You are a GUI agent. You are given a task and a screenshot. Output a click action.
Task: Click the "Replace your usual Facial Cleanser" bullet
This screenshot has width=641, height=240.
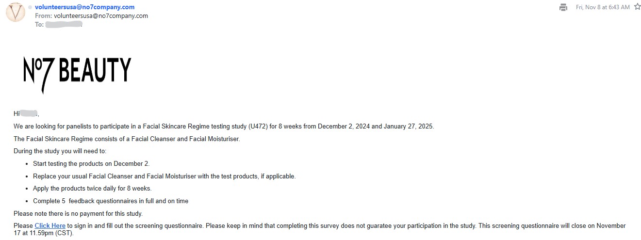(x=164, y=176)
